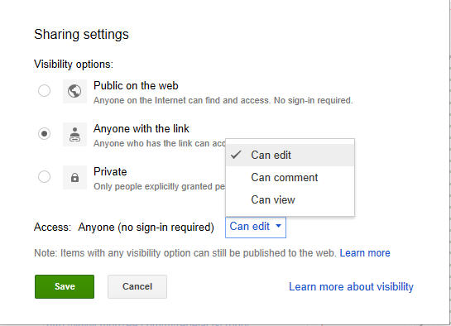Viewport: 451px width, 326px height.
Task: Click the Sharing settings dialog heading
Action: (81, 35)
